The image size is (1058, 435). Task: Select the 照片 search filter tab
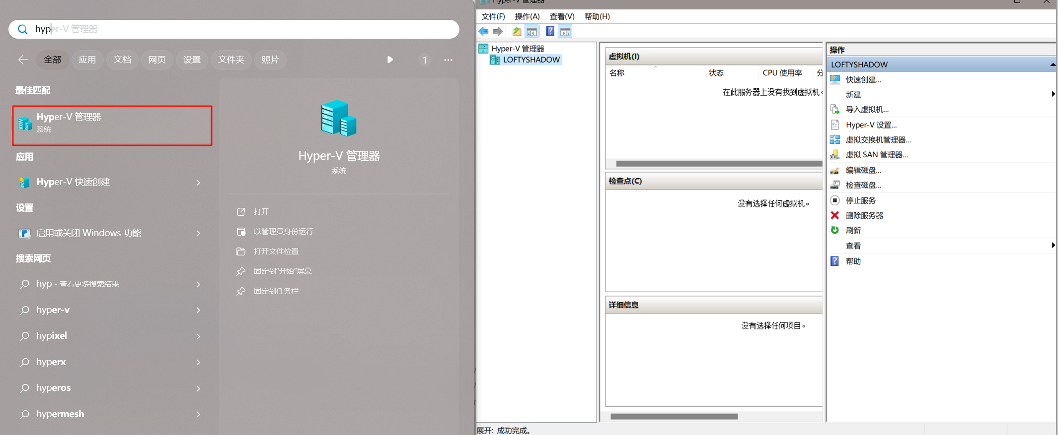click(x=270, y=60)
